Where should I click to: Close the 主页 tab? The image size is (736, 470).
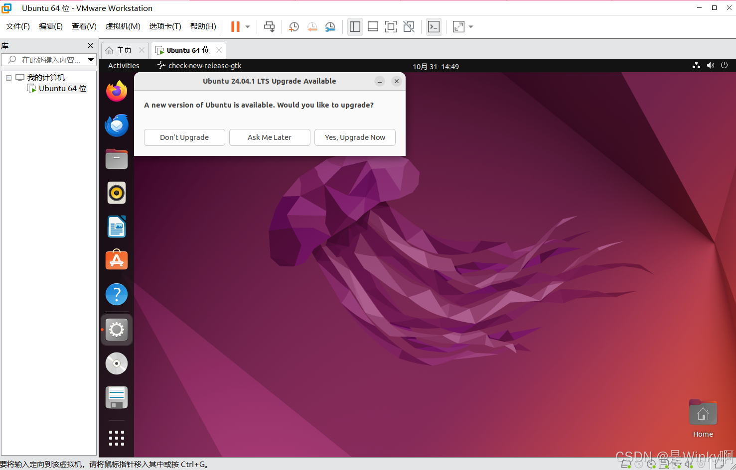pyautogui.click(x=142, y=50)
